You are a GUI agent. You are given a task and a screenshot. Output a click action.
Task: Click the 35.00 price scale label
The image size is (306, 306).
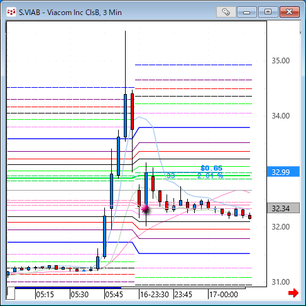click(281, 61)
